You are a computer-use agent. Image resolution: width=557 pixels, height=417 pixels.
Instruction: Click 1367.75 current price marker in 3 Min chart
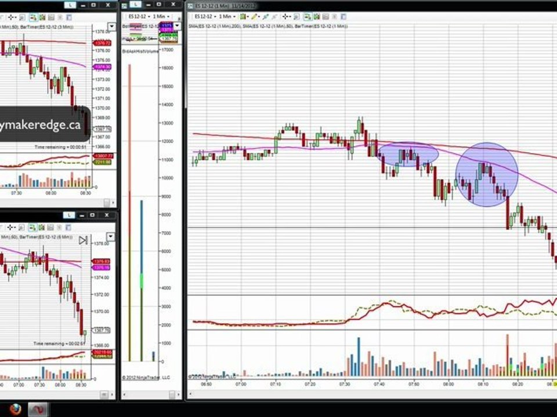102,129
